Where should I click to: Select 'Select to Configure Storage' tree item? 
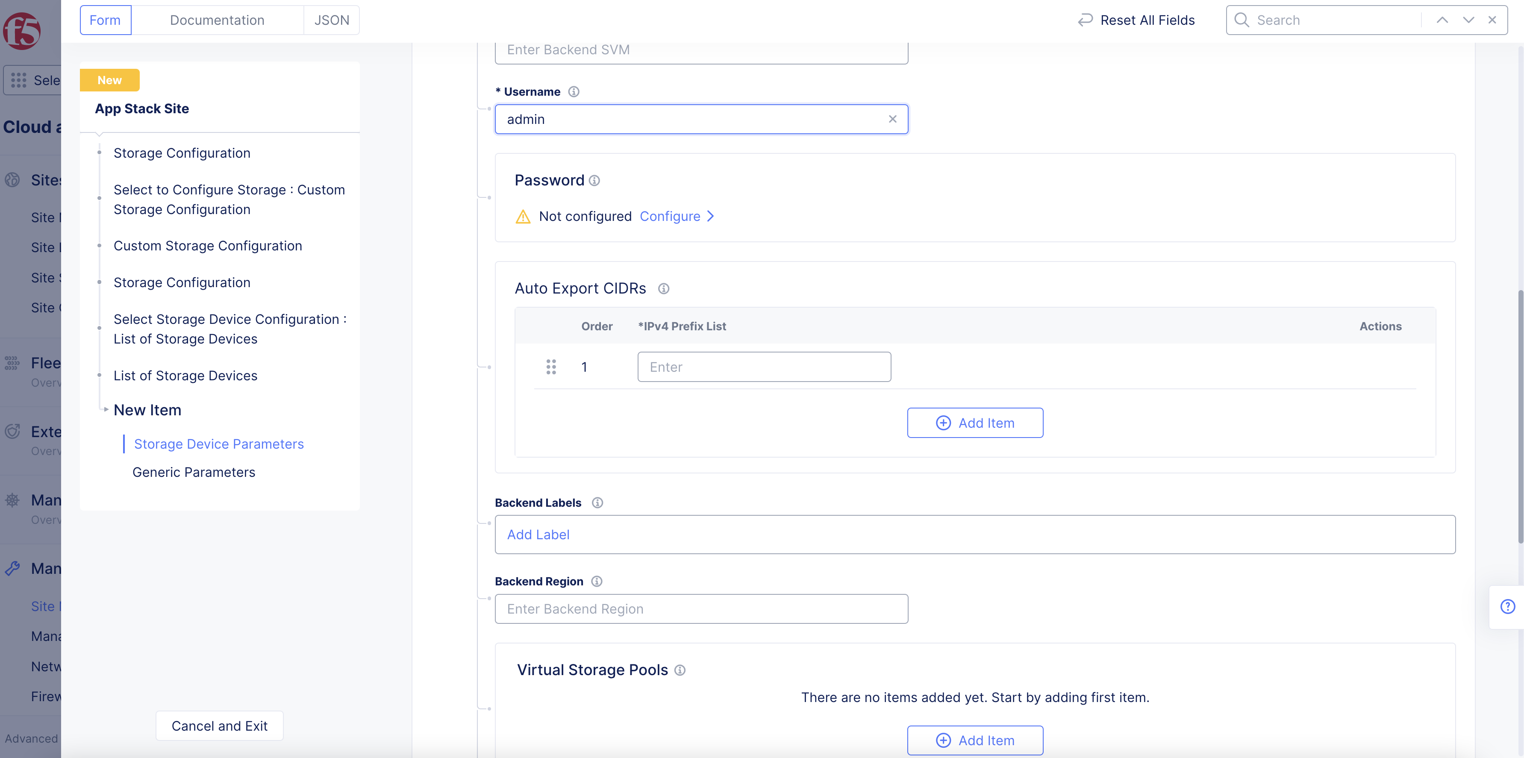click(229, 200)
